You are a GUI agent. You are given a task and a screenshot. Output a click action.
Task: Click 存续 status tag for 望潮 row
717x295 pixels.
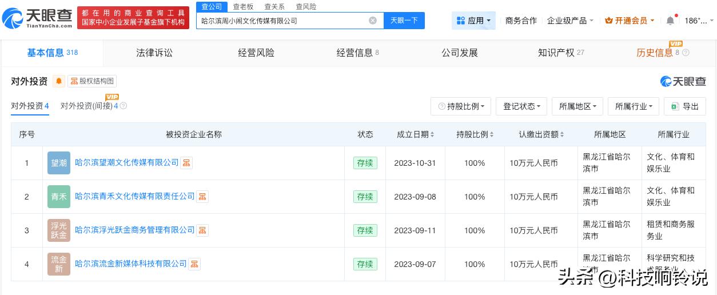coord(365,163)
